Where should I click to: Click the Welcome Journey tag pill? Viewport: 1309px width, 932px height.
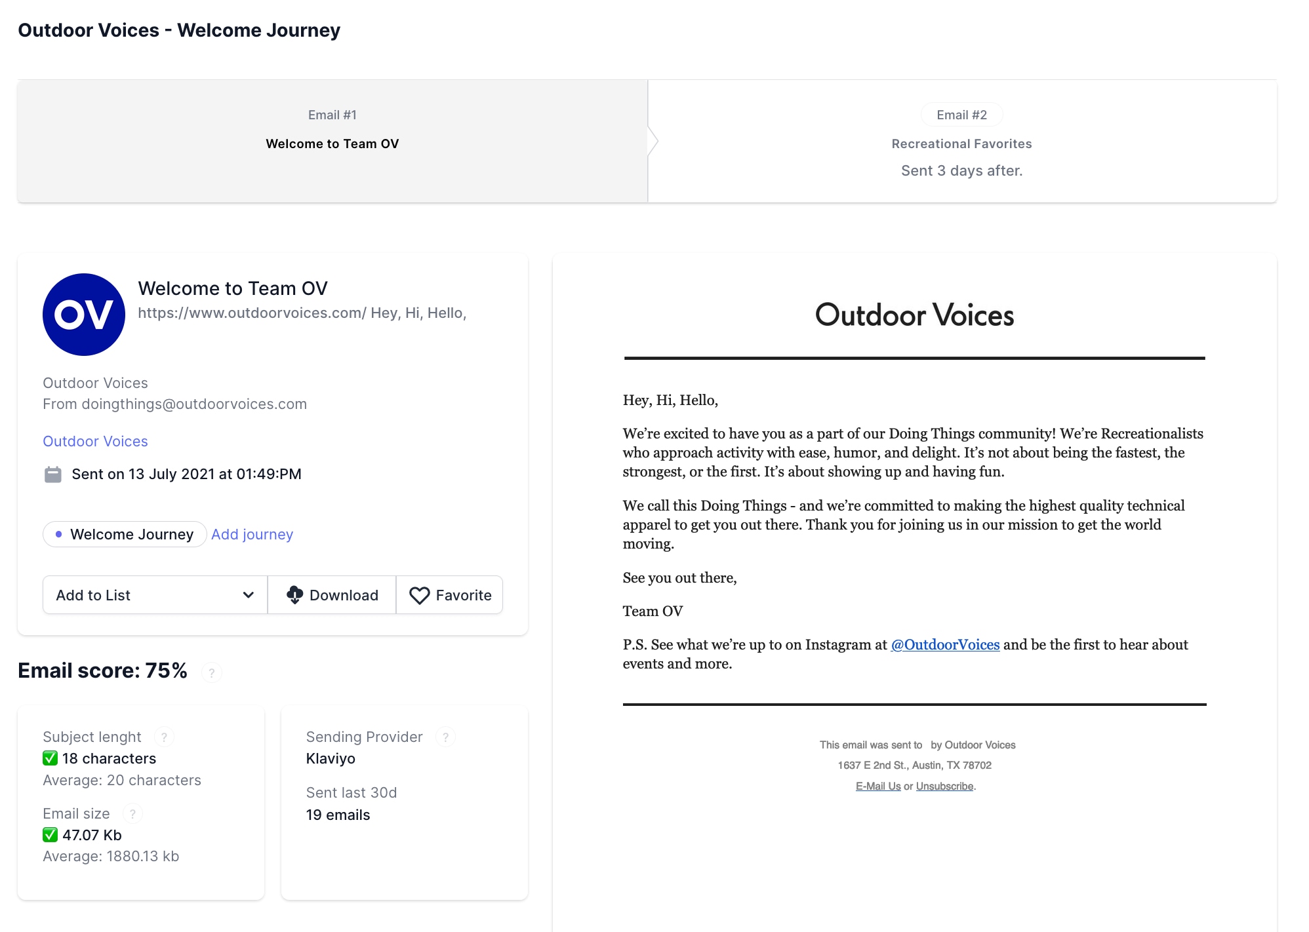(x=125, y=534)
